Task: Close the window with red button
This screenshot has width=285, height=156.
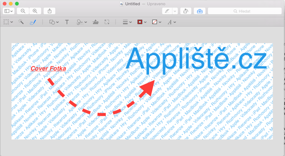Action: pyautogui.click(x=5, y=4)
